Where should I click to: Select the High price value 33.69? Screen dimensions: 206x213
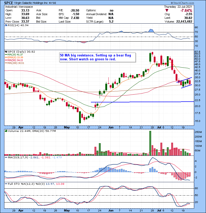click(25, 14)
